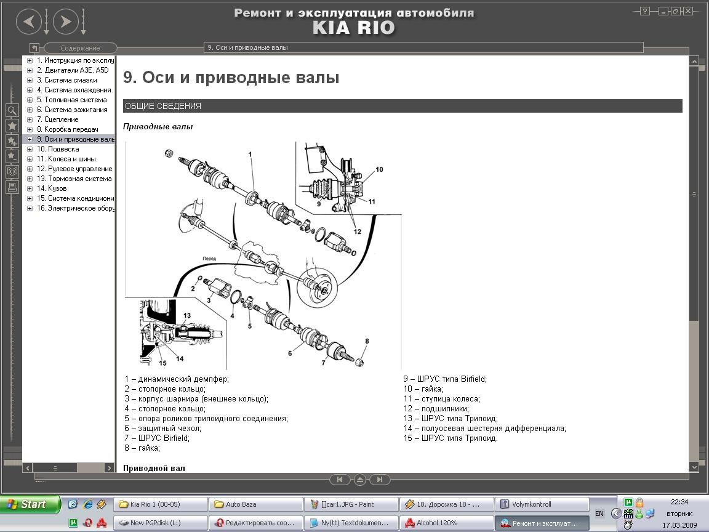Switch to '[]car1.JPG - Paint' taskbar button
Viewport: 709px width, 532px height.
pyautogui.click(x=351, y=504)
